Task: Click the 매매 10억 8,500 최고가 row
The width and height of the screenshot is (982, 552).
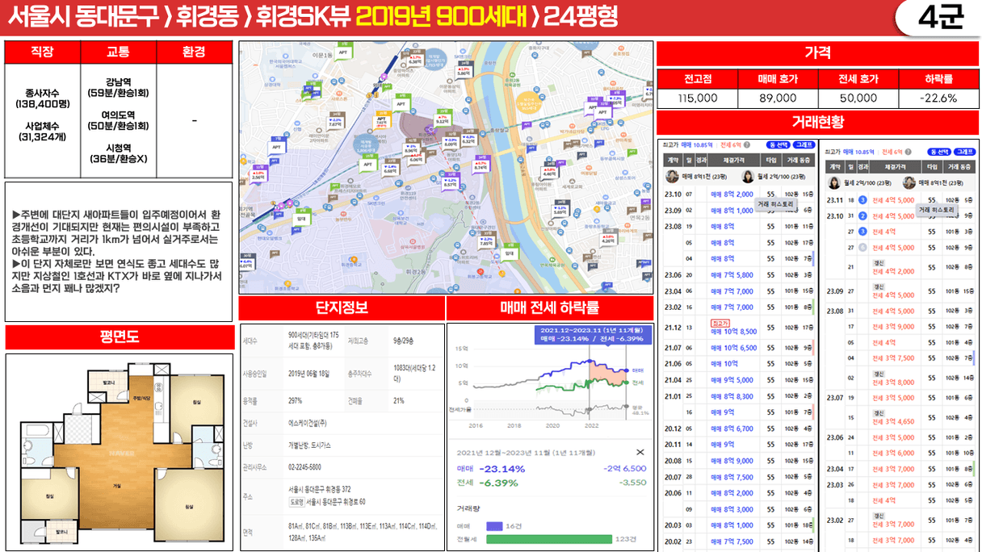Action: [739, 328]
